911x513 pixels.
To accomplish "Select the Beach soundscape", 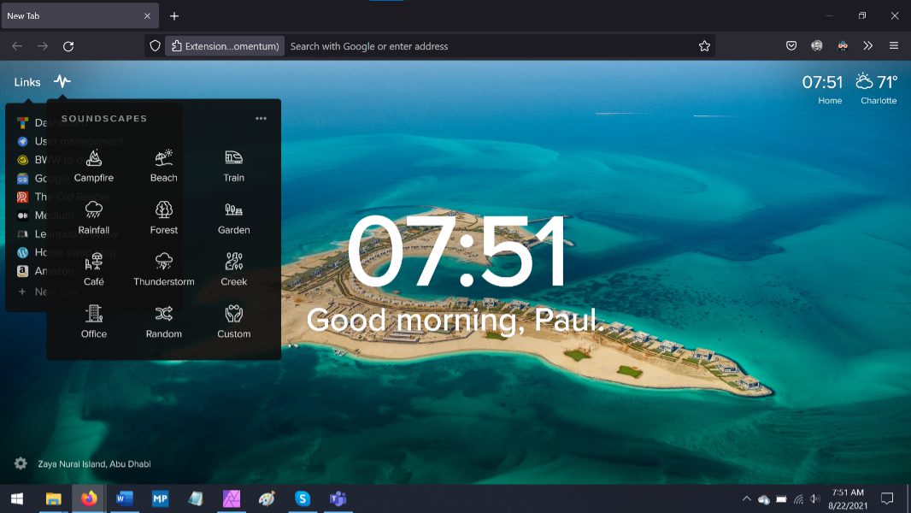I will (x=163, y=166).
